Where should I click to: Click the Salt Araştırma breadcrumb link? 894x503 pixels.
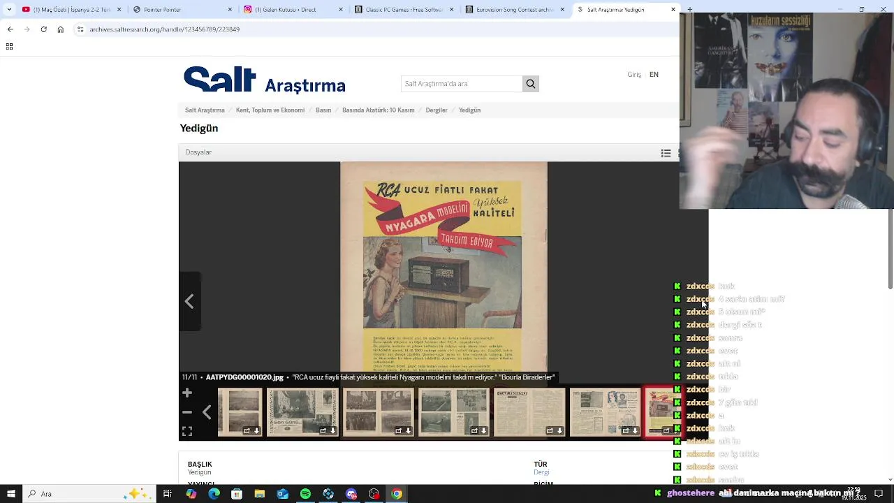click(x=205, y=110)
